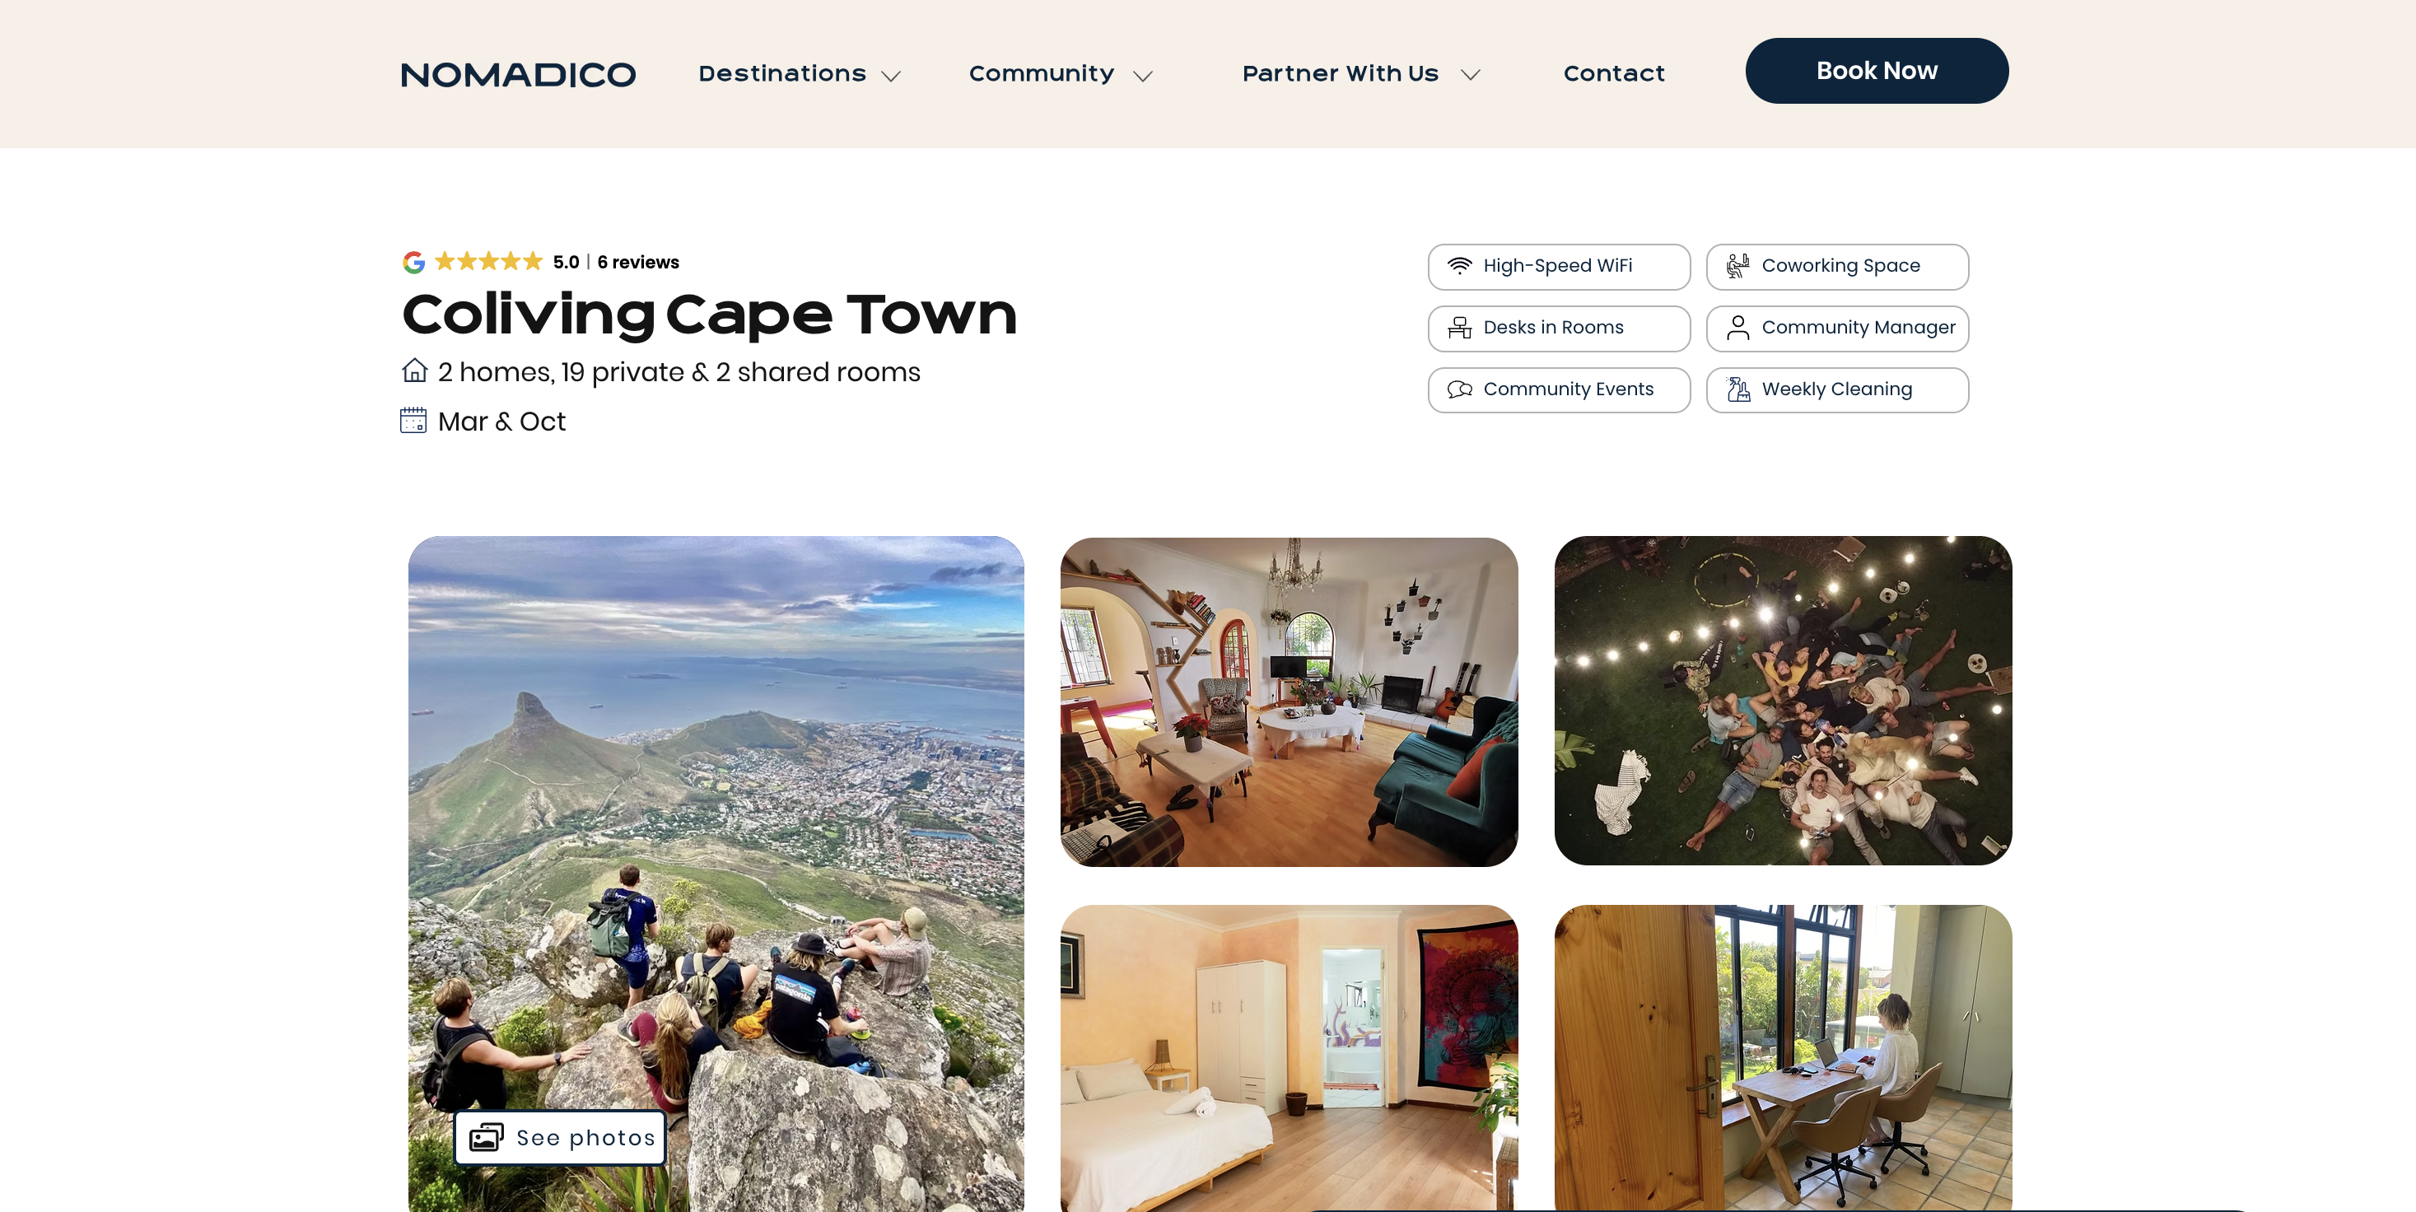This screenshot has width=2416, height=1212.
Task: Open the 6 reviews link
Action: 638,263
